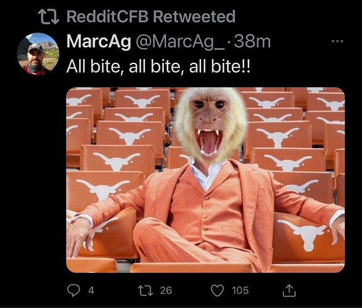
Task: Like the tweet with the heart icon
Action: point(218,291)
